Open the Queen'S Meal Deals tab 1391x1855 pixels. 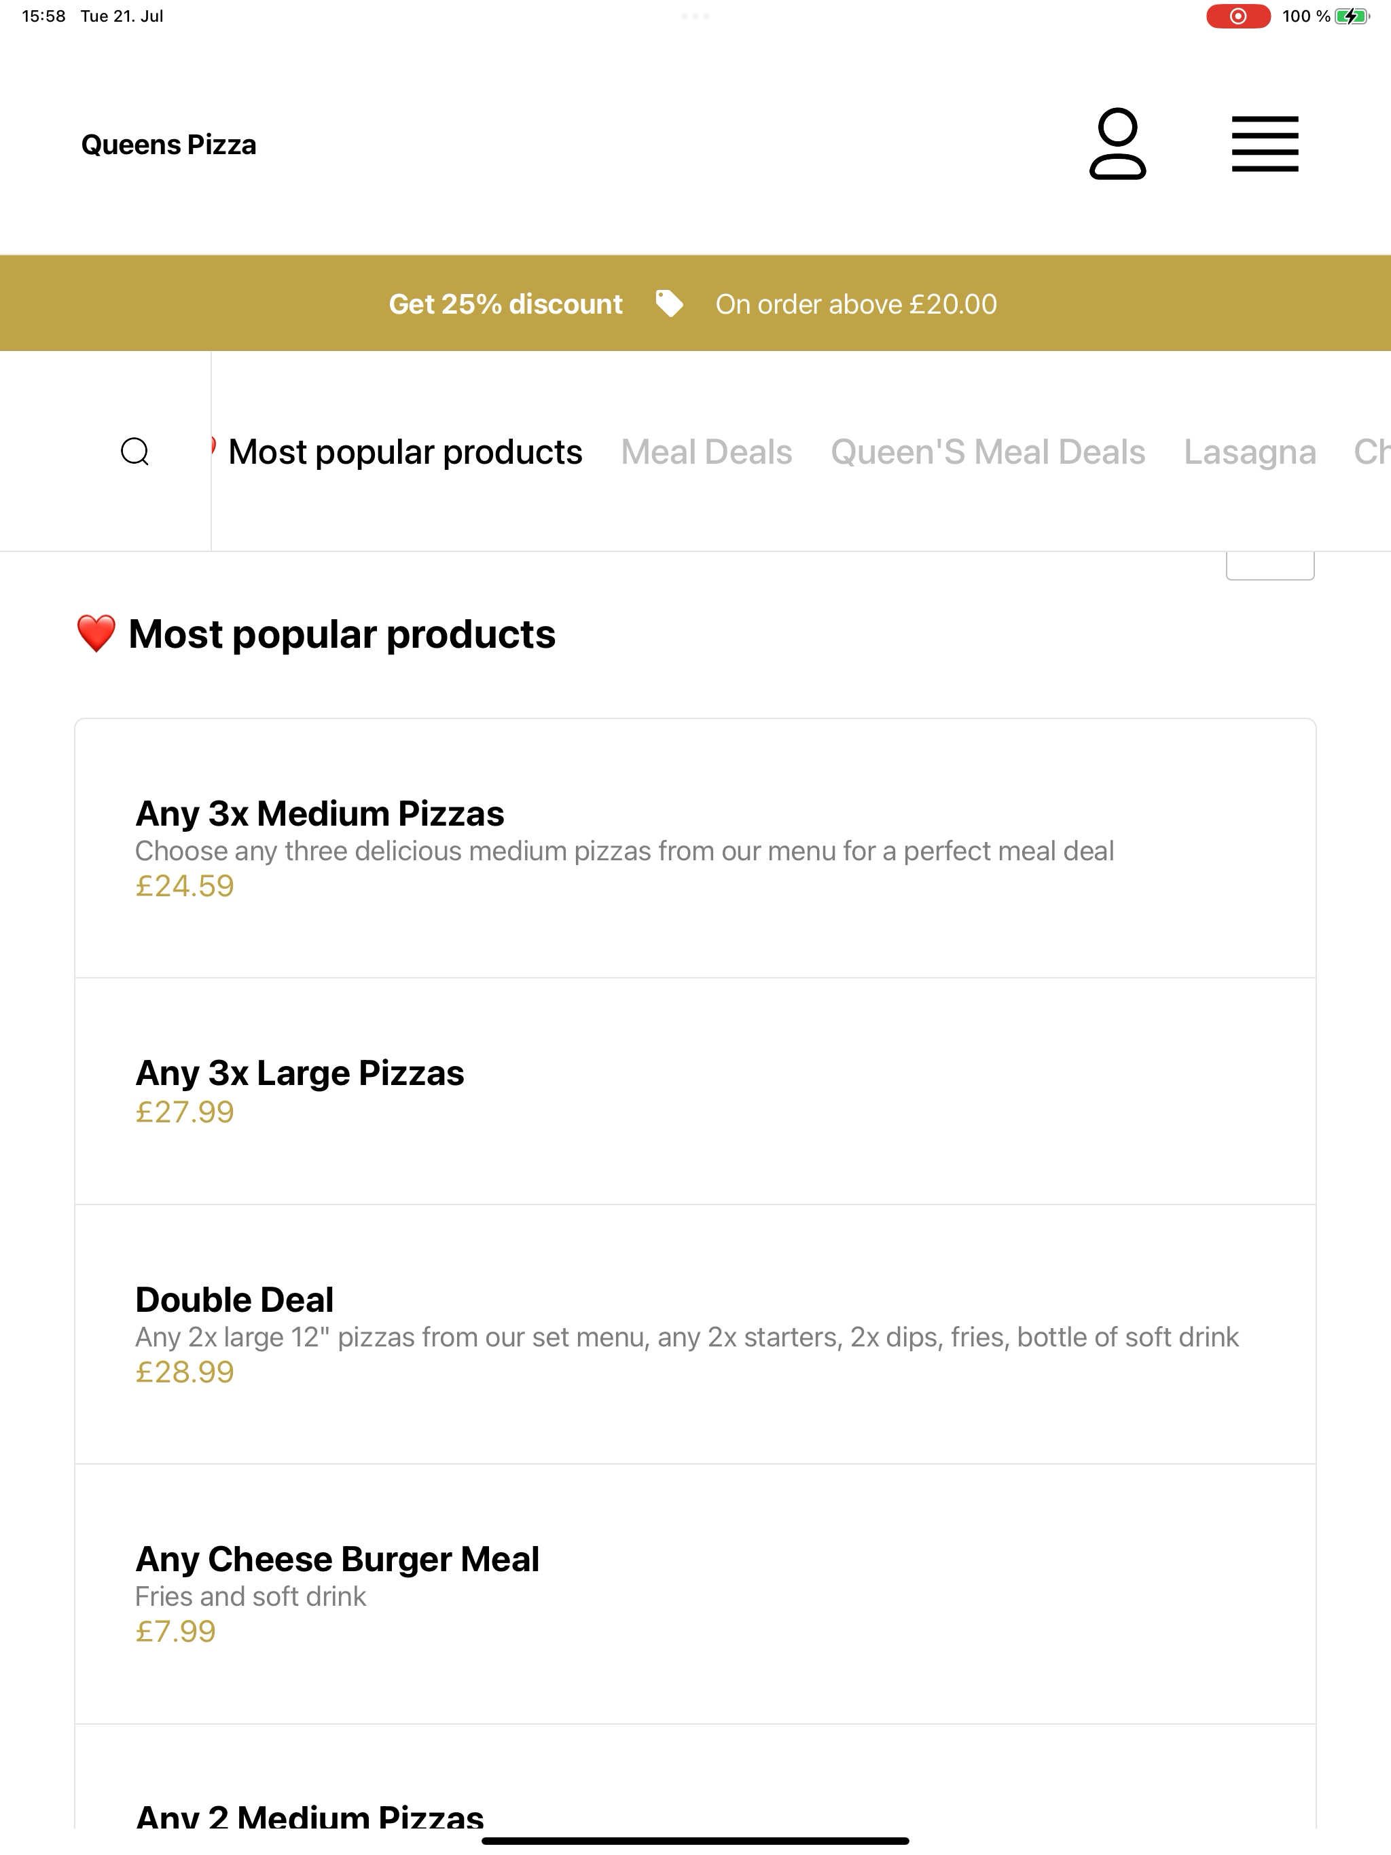click(988, 452)
